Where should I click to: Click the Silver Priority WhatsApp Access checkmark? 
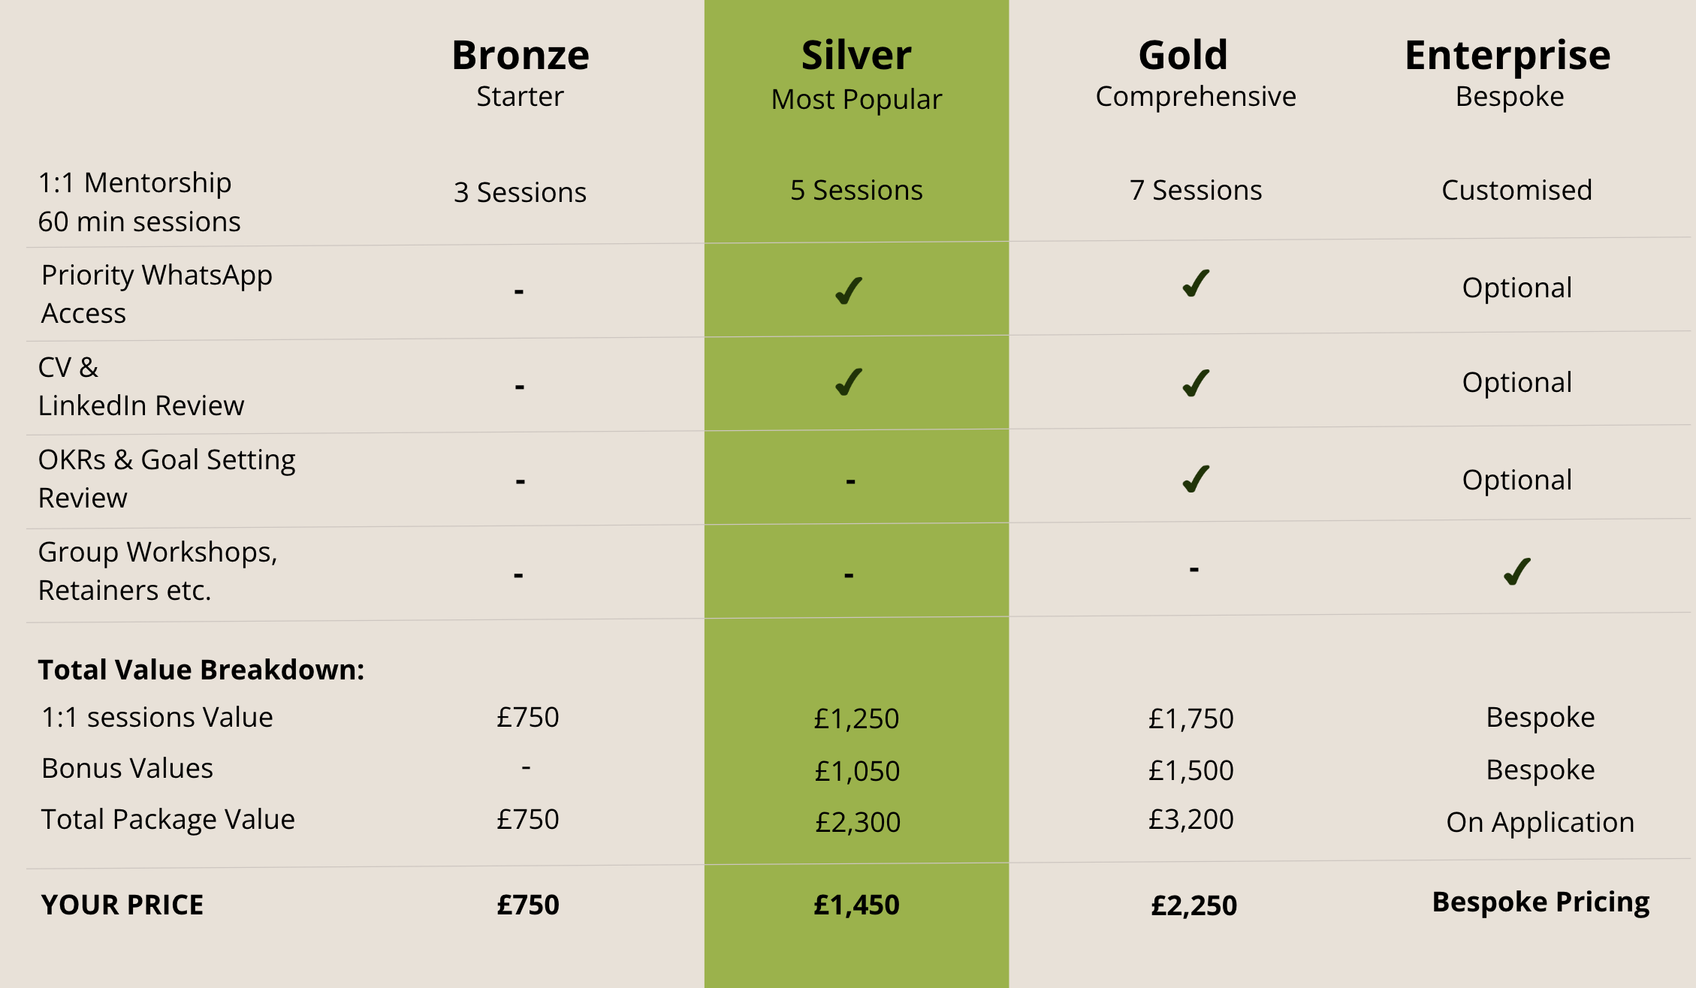pos(849,291)
